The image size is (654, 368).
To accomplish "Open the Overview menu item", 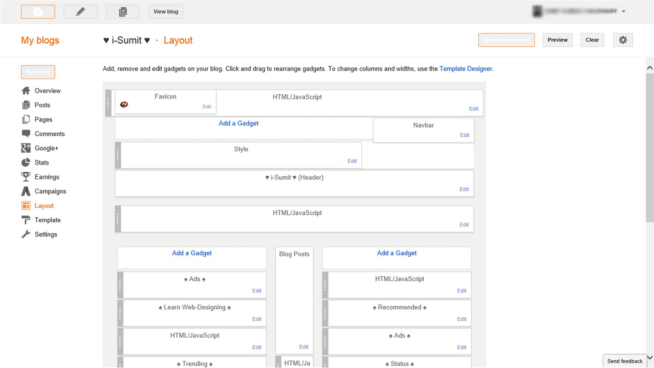I will pyautogui.click(x=47, y=91).
